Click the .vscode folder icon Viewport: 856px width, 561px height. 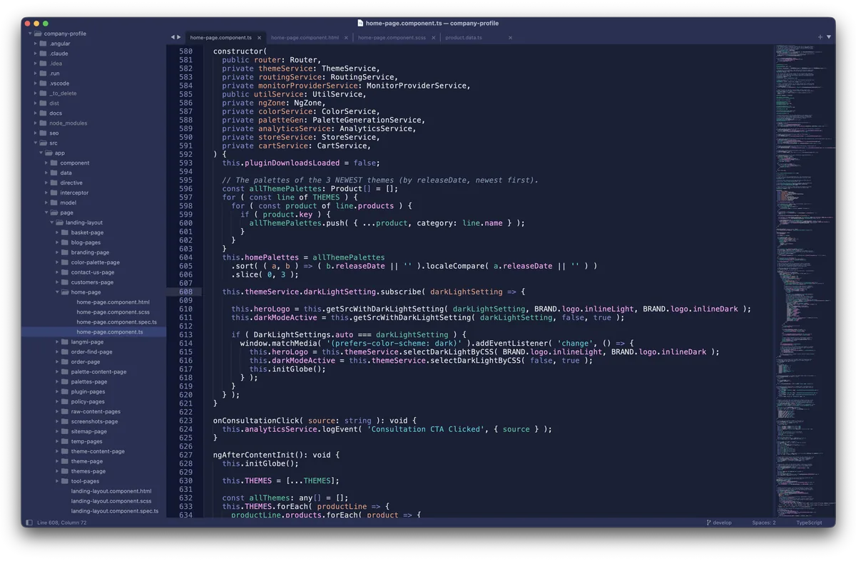44,83
